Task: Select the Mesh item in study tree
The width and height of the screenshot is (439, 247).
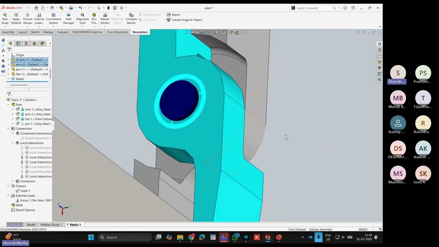Action: click(x=17, y=205)
